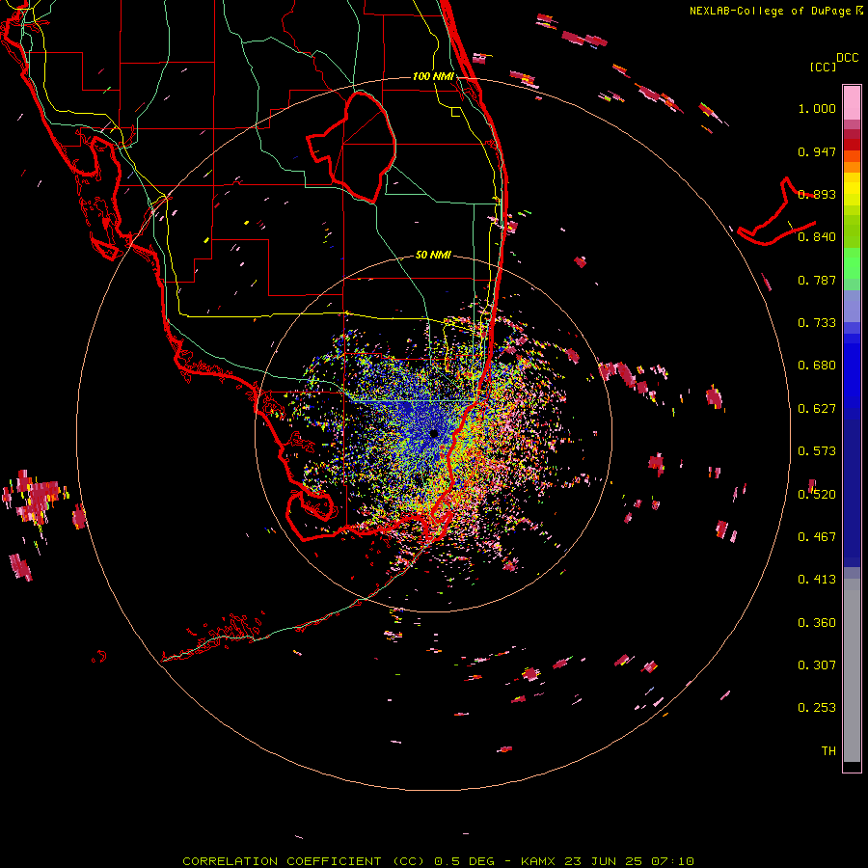Click the NEXLAB-College of DuPage label

pos(770,11)
